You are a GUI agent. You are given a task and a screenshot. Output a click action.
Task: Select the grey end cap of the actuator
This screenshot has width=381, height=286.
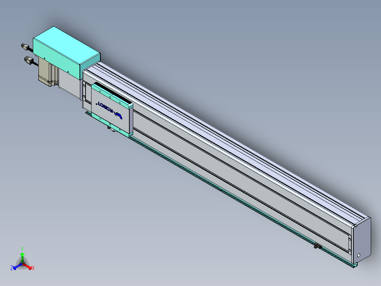pyautogui.click(x=362, y=240)
